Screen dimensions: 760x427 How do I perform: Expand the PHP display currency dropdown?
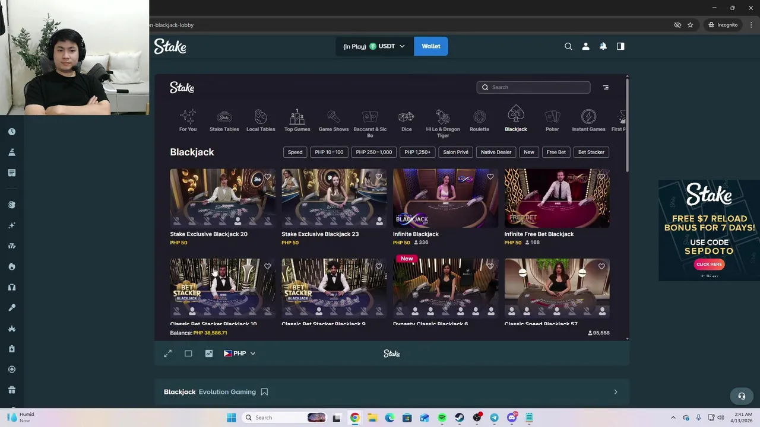(240, 353)
